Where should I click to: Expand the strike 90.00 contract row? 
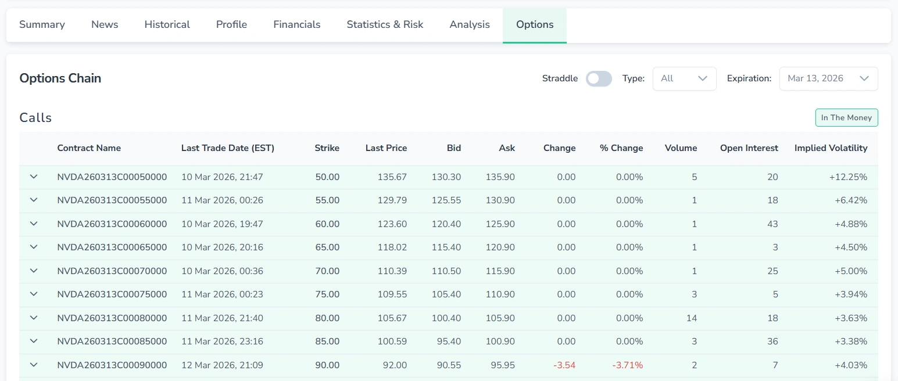pos(33,365)
